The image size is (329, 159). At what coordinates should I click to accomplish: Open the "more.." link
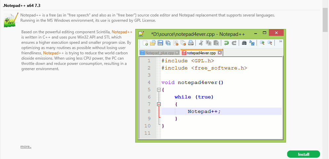pyautogui.click(x=26, y=146)
